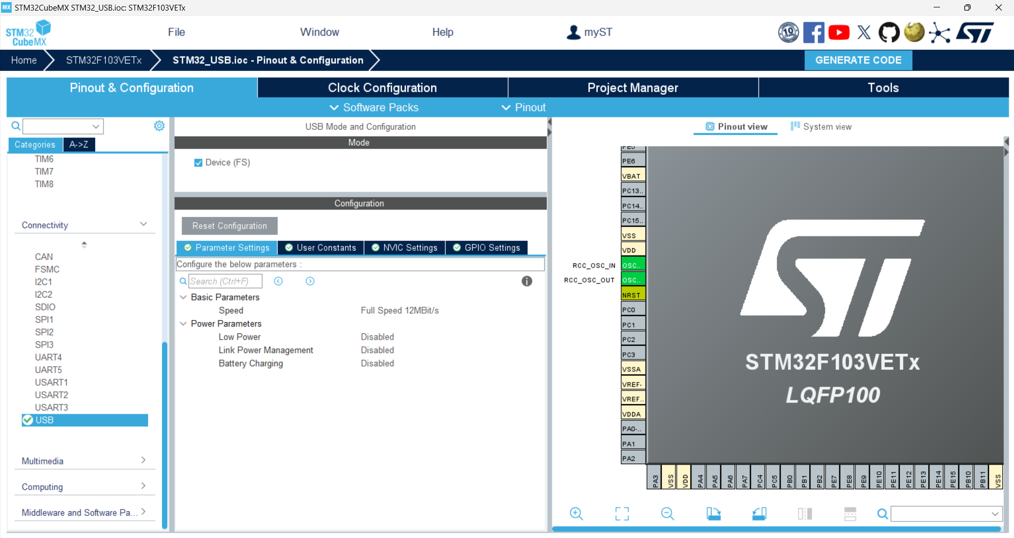This screenshot has width=1014, height=538.
Task: Toggle the vertical split view icon
Action: [805, 514]
